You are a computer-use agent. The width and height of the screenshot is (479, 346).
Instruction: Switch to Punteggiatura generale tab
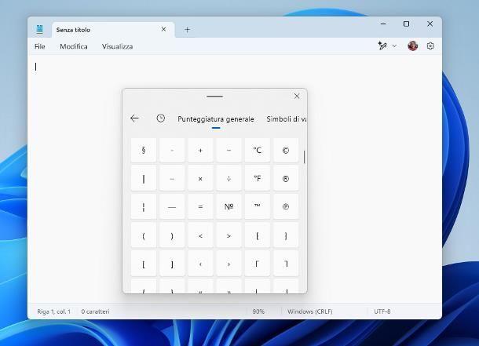tap(216, 119)
